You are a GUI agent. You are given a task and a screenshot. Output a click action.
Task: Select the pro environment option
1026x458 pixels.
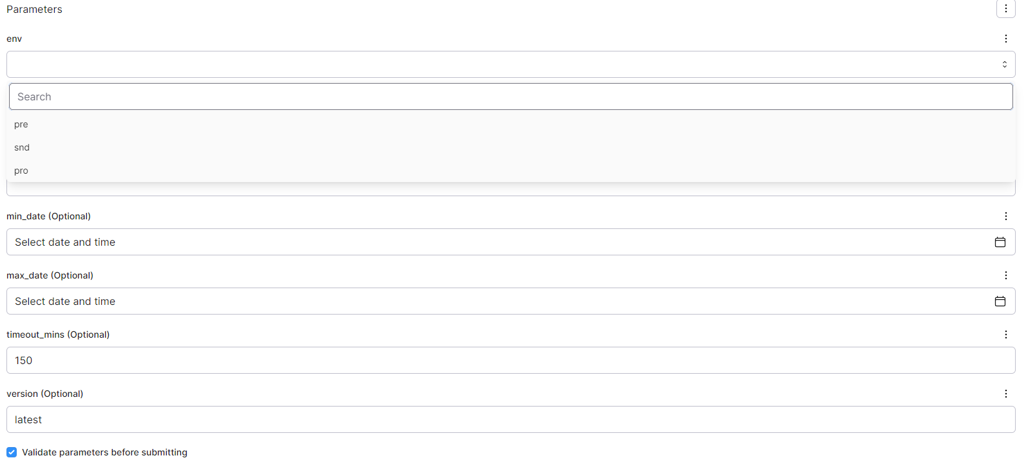pos(21,170)
